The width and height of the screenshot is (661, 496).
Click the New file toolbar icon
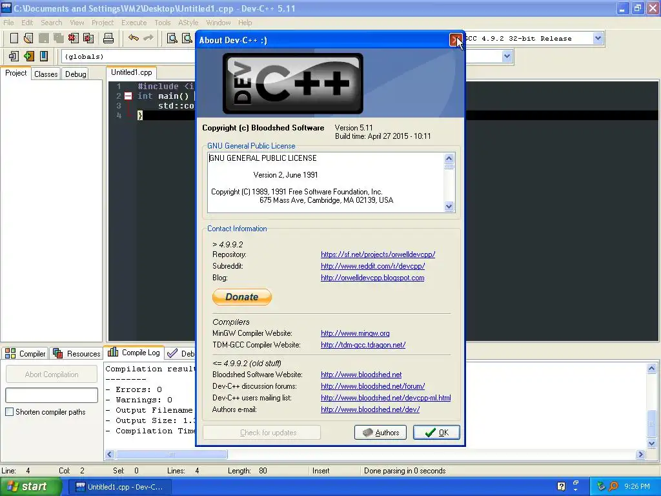coord(14,38)
